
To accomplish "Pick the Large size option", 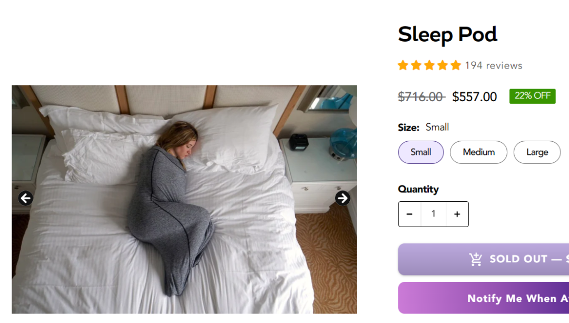I will pyautogui.click(x=537, y=152).
